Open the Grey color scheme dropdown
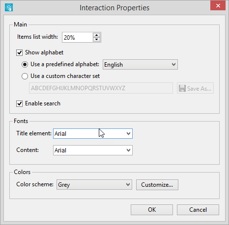 pos(94,185)
